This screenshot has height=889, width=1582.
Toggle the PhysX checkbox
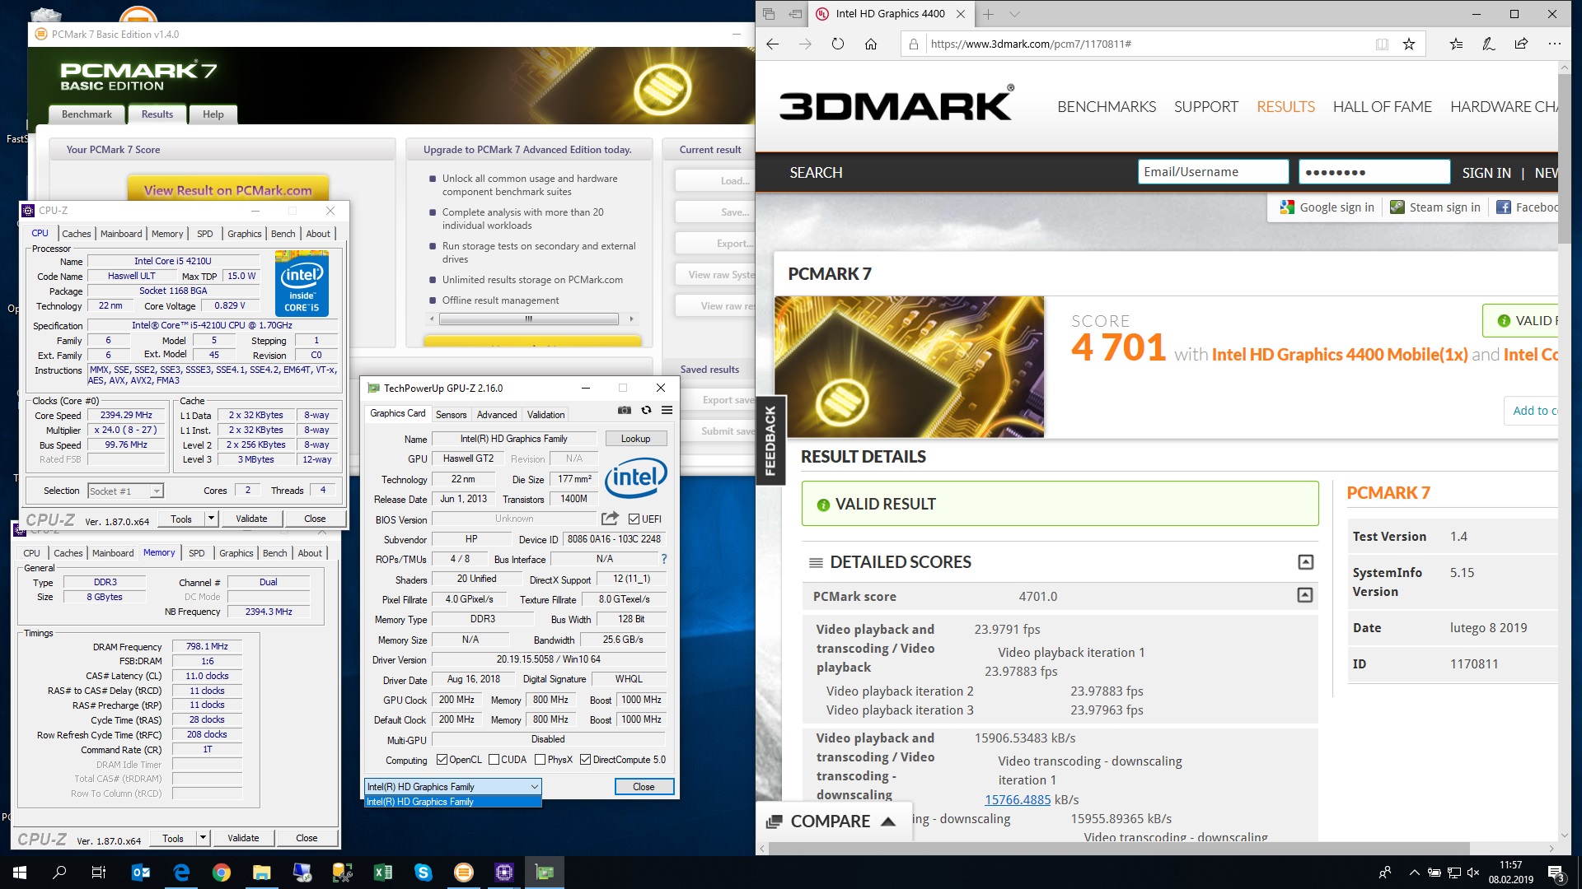click(x=540, y=760)
